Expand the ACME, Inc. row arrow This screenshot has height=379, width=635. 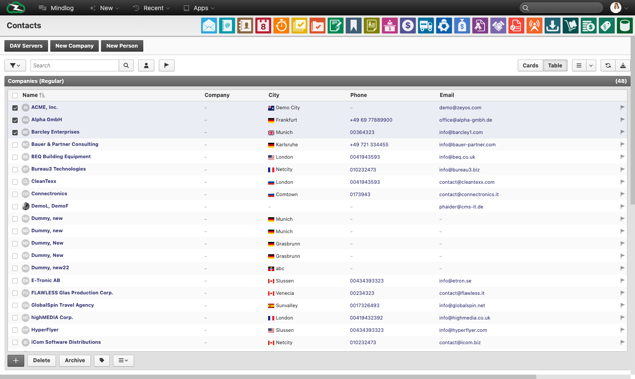(623, 108)
